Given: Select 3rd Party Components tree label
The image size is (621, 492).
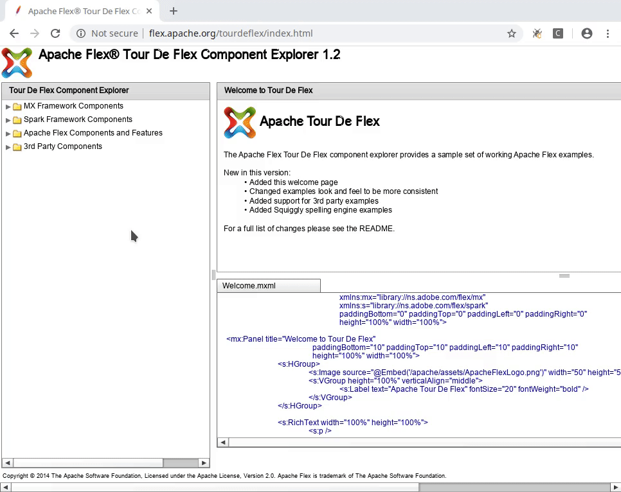Looking at the screenshot, I should (x=63, y=146).
